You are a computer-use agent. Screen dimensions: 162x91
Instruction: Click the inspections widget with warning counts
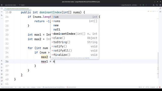pyautogui.click(x=153, y=11)
